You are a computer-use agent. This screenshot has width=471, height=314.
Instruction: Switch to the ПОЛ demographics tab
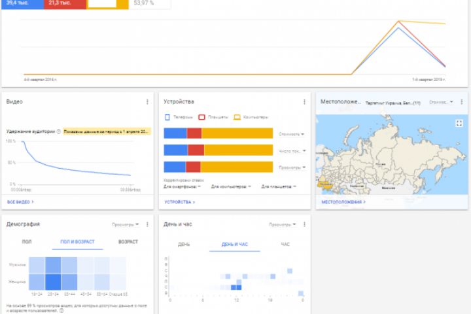27,241
